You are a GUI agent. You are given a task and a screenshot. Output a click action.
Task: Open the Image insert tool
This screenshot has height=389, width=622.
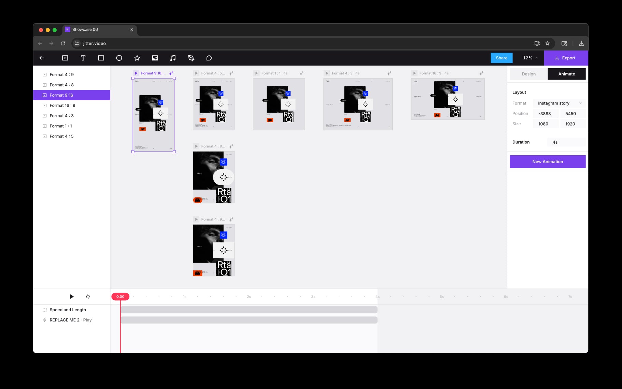(x=155, y=58)
